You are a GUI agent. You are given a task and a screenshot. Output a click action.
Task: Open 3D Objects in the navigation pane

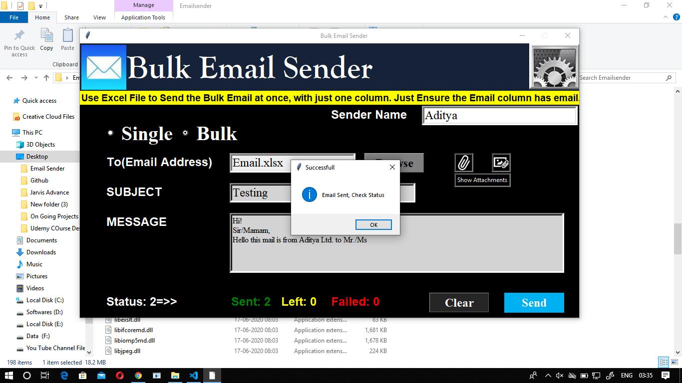tap(40, 145)
